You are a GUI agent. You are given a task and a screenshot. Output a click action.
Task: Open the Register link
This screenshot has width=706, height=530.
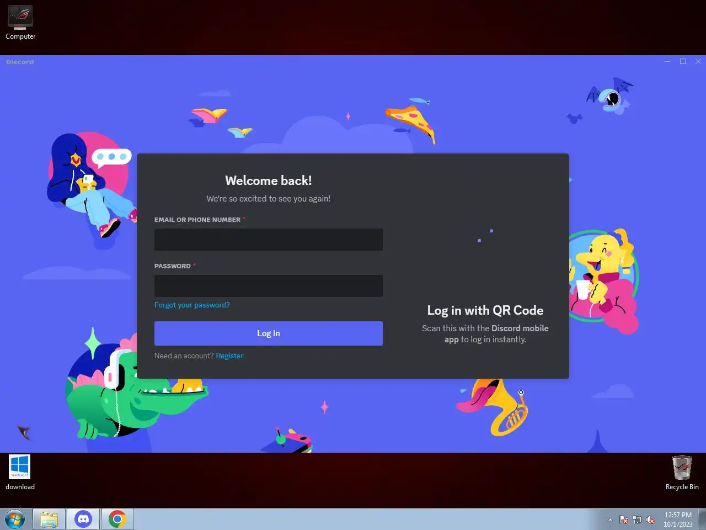(229, 356)
